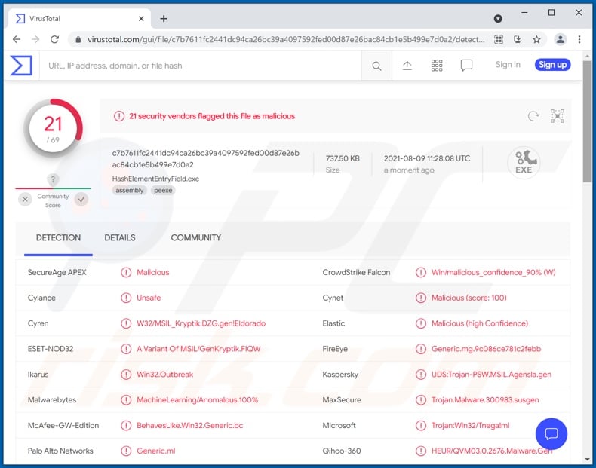Screen dimensions: 596x468
Task: Click the 21 / 69 detection score gauge
Action: 53,128
